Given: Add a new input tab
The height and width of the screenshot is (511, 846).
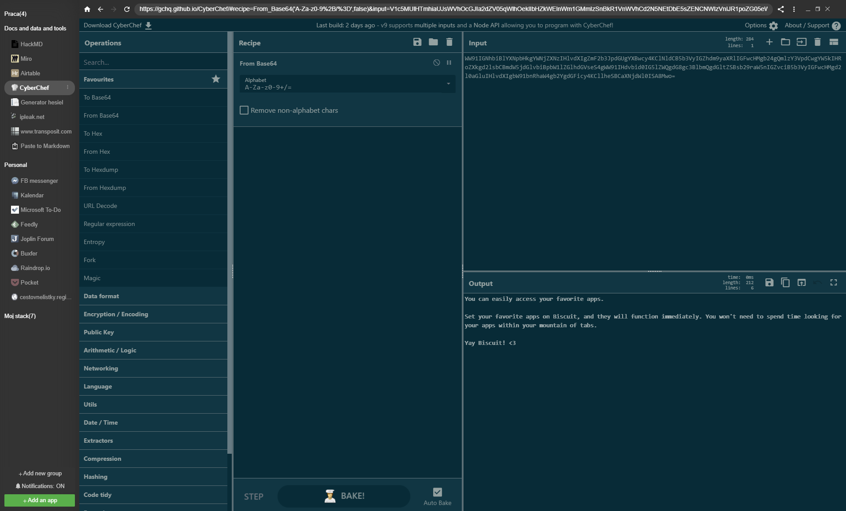Looking at the screenshot, I should [x=769, y=42].
